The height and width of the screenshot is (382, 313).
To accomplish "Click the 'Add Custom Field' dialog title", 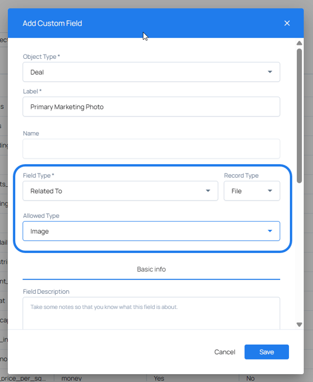I will (52, 23).
